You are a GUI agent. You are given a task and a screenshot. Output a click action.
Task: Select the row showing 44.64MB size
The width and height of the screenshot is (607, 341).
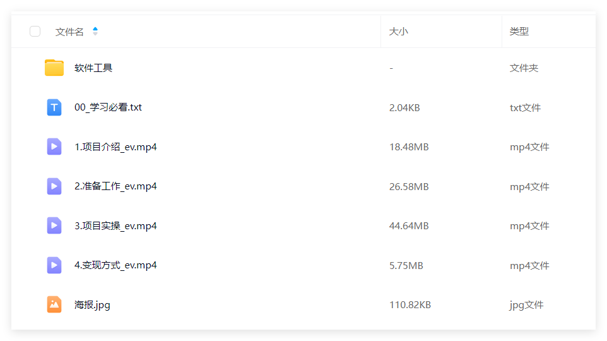click(x=303, y=226)
